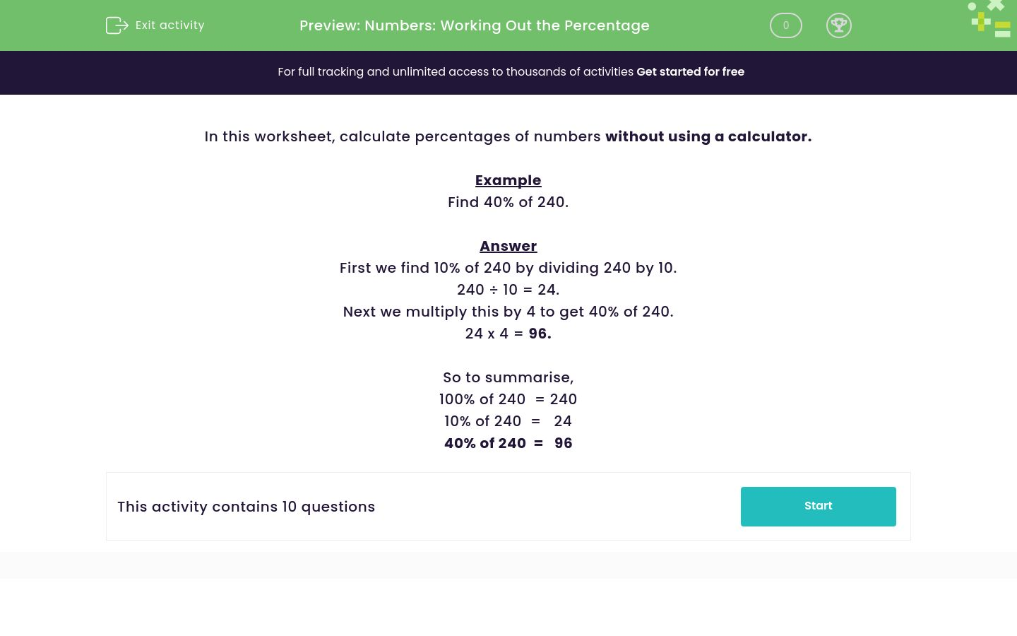Expand the Answer section heading
Screen dimensions: 1017x636
click(508, 246)
